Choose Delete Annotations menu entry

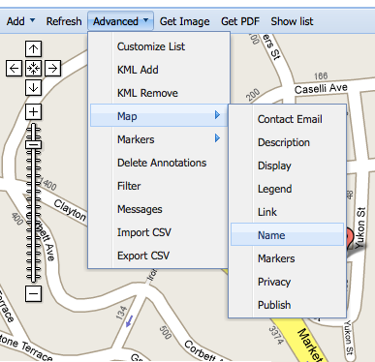(x=160, y=163)
